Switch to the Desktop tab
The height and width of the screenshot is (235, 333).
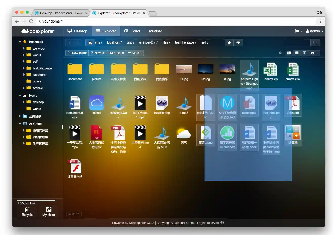pyautogui.click(x=77, y=31)
